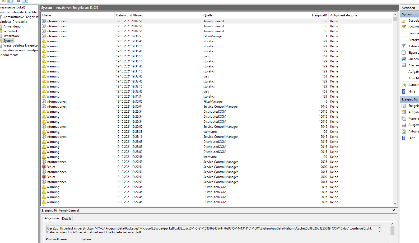The width and height of the screenshot is (419, 243).
Task: Click the warning icon of the disk 19:32:46 row
Action: click(x=44, y=91)
